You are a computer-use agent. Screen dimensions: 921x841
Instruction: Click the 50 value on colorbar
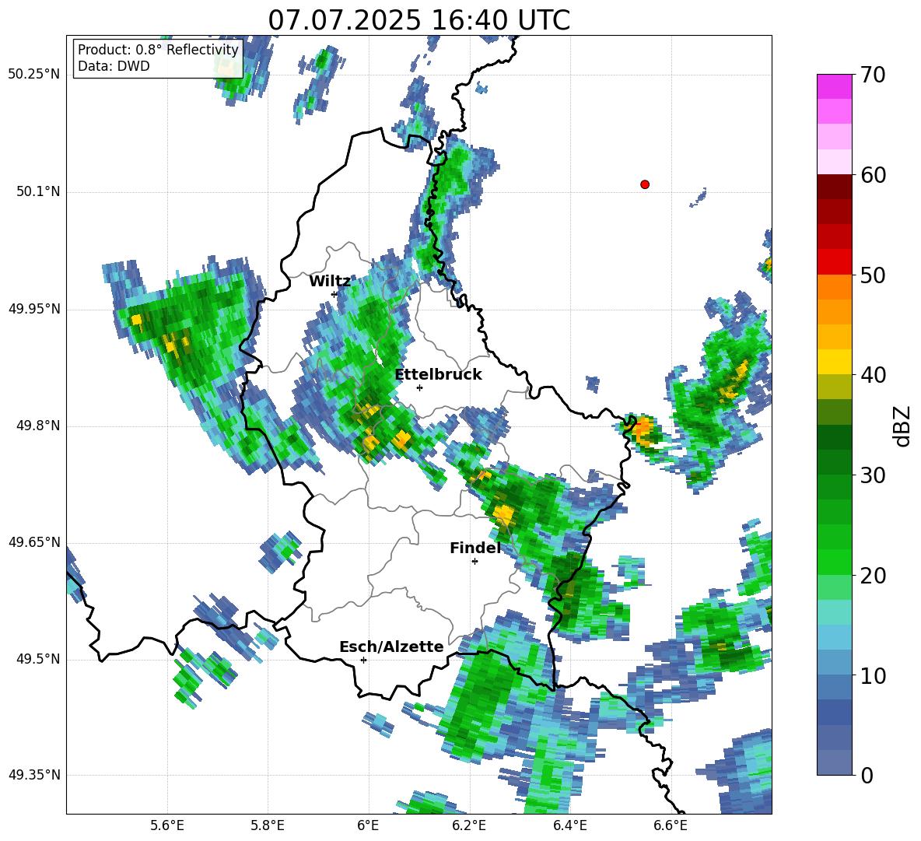pyautogui.click(x=873, y=275)
